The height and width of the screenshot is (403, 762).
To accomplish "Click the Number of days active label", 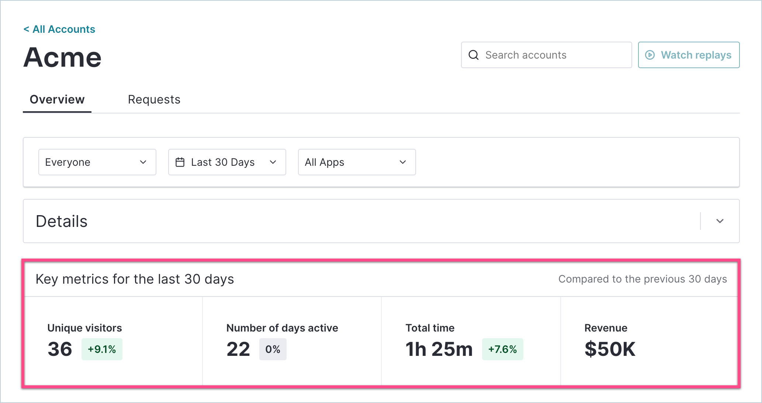I will 282,328.
